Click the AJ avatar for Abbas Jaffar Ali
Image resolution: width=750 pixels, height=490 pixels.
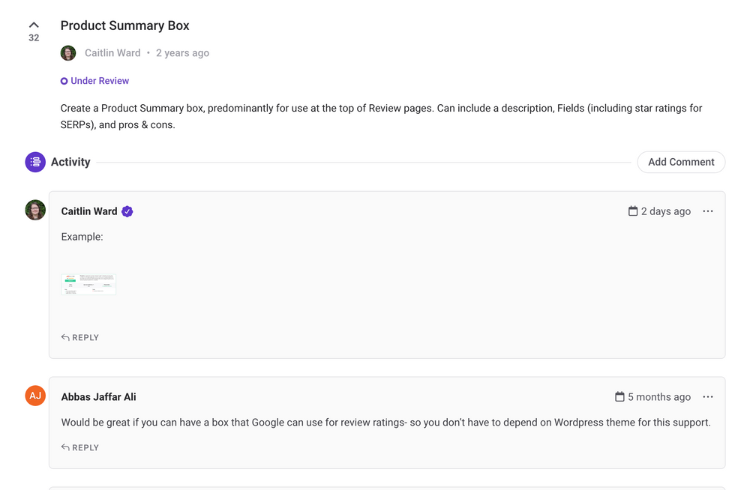point(34,396)
